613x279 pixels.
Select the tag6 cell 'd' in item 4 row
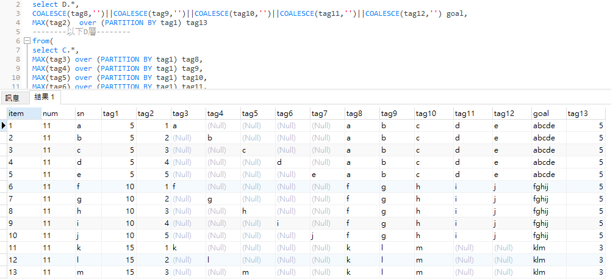[x=292, y=162]
